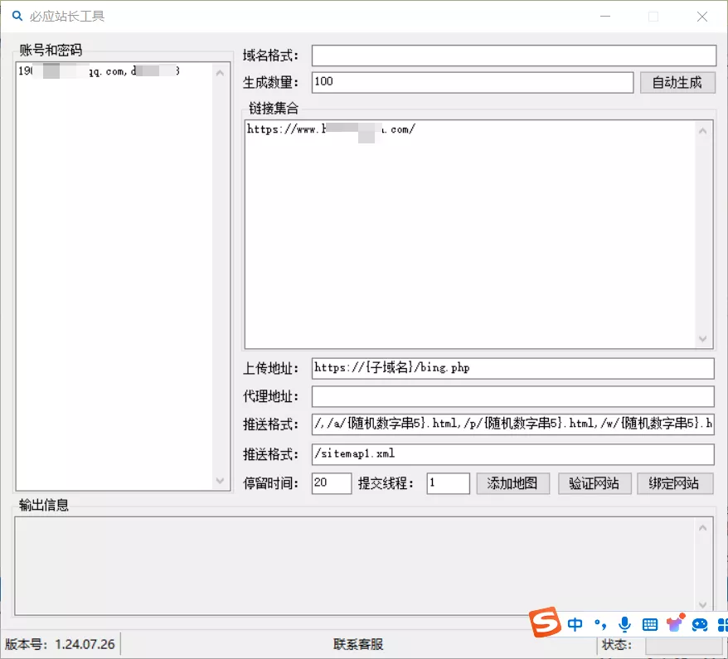Click up arrow of 账号和密码 scrollbar
This screenshot has height=659, width=728.
coord(220,73)
